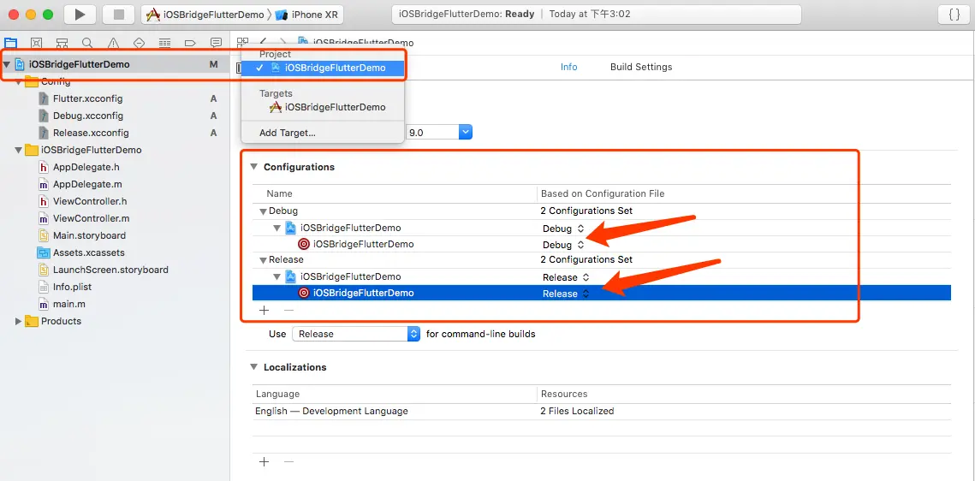Run the project with the Play button
The image size is (975, 481).
(80, 15)
